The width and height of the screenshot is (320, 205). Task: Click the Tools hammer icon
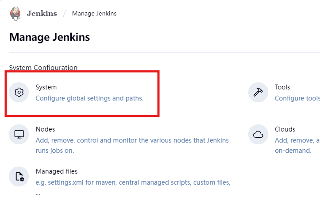258,92
